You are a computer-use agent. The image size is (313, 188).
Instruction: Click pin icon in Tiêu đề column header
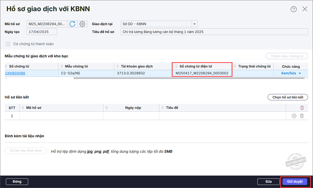tap(163, 108)
